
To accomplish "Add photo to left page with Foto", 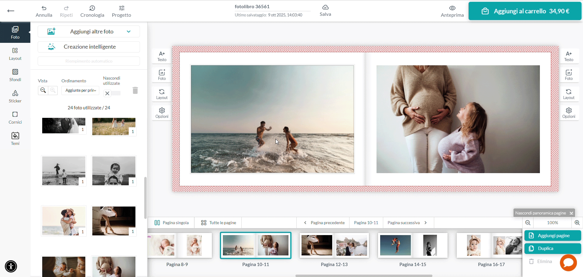I will pyautogui.click(x=162, y=75).
